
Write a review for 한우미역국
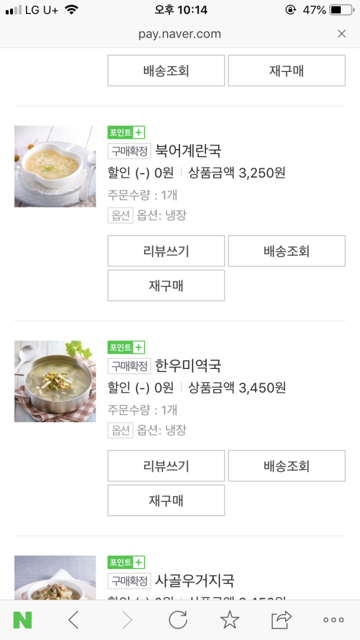pyautogui.click(x=166, y=466)
